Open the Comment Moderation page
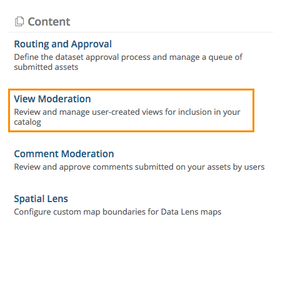 point(64,154)
